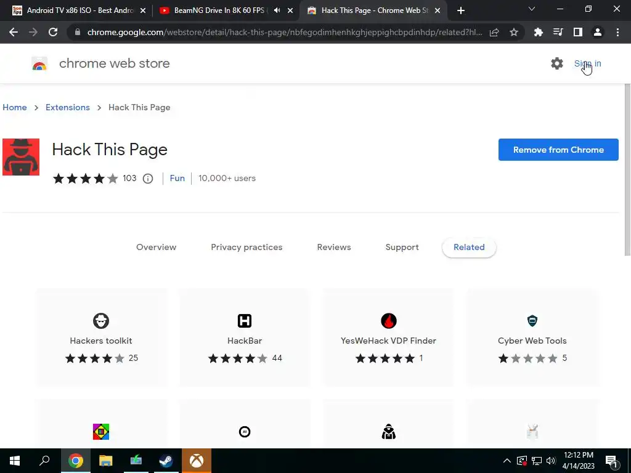Image resolution: width=631 pixels, height=473 pixels.
Task: Open the circular AI extension icon
Action: [x=245, y=432]
